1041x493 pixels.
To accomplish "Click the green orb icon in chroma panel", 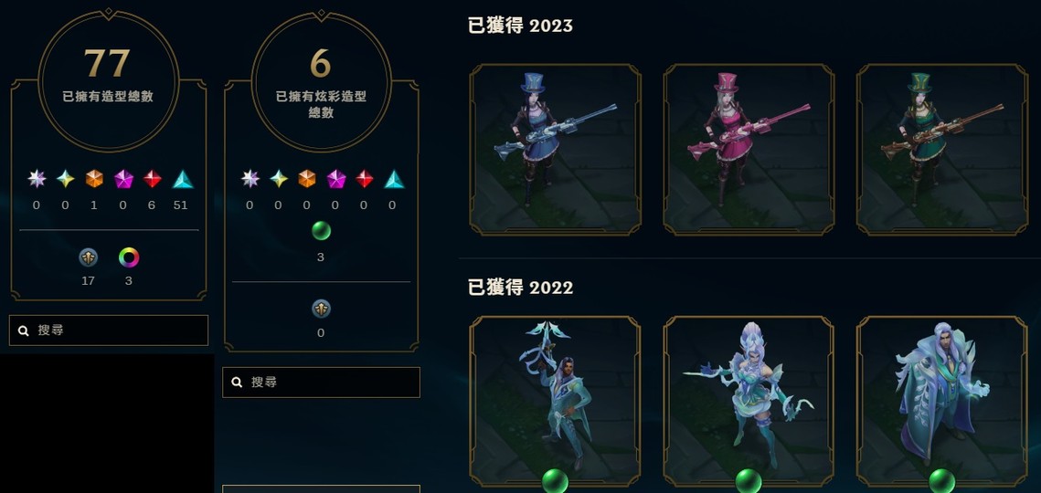I will [322, 231].
